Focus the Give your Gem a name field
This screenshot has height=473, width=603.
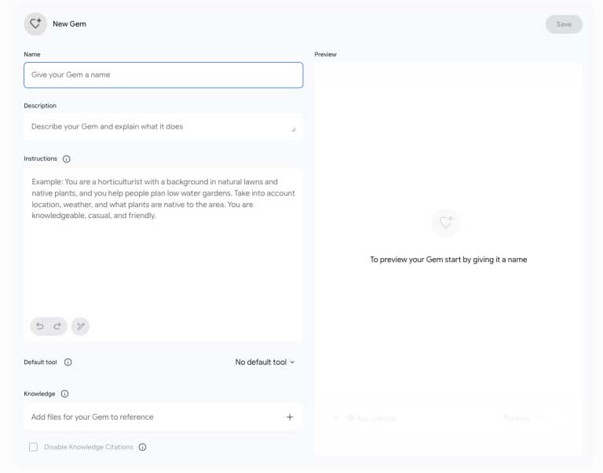pyautogui.click(x=163, y=75)
